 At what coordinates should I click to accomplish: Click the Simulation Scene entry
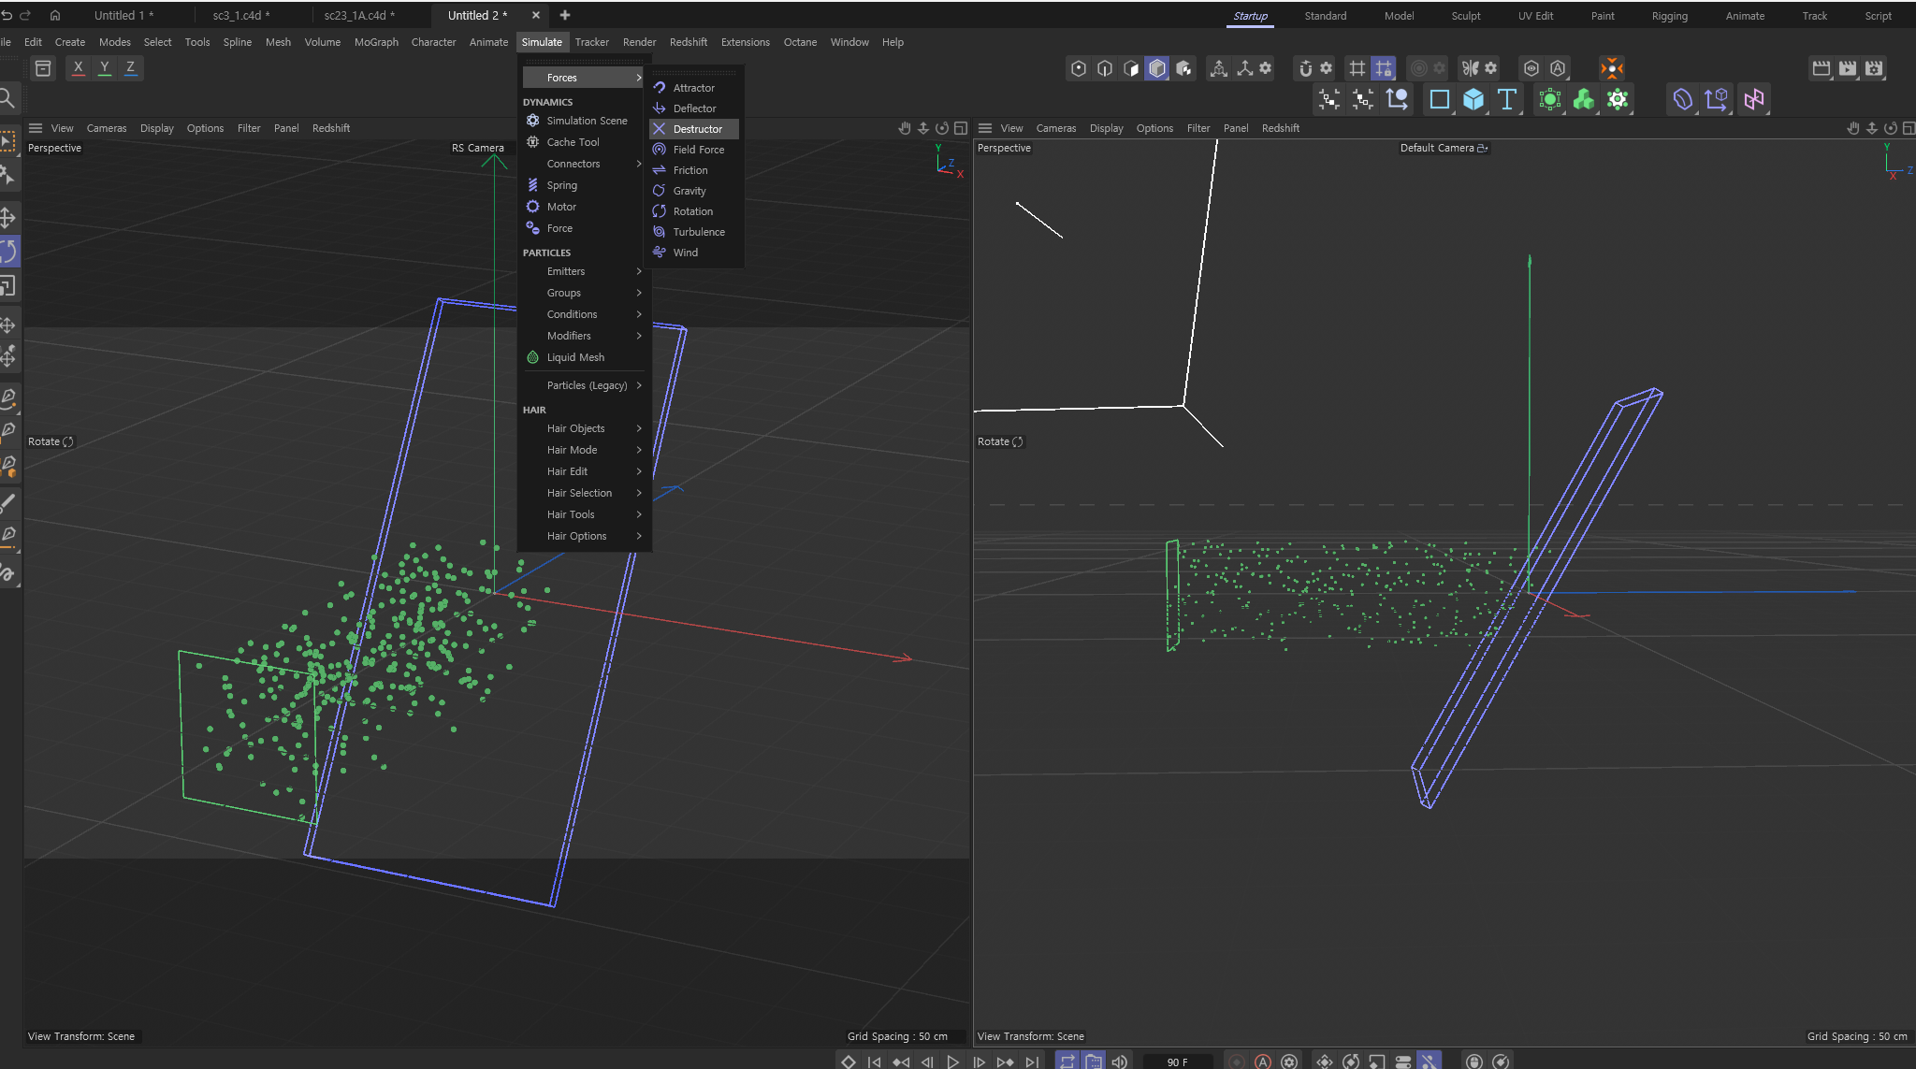(x=584, y=121)
